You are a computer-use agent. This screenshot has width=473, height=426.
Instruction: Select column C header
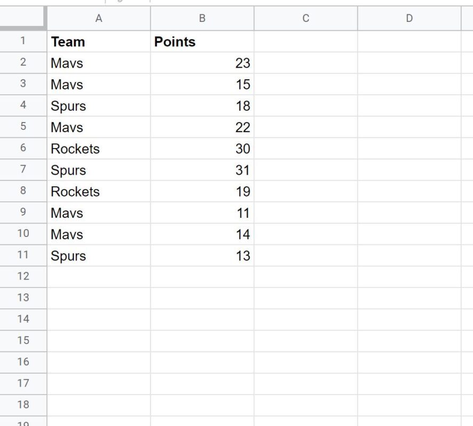(306, 19)
